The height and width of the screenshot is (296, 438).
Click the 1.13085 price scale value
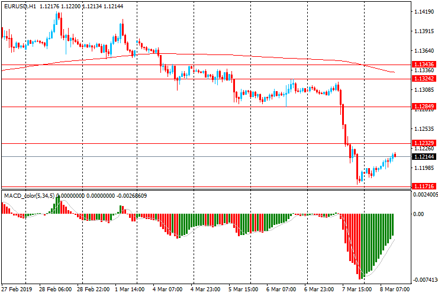pyautogui.click(x=424, y=90)
